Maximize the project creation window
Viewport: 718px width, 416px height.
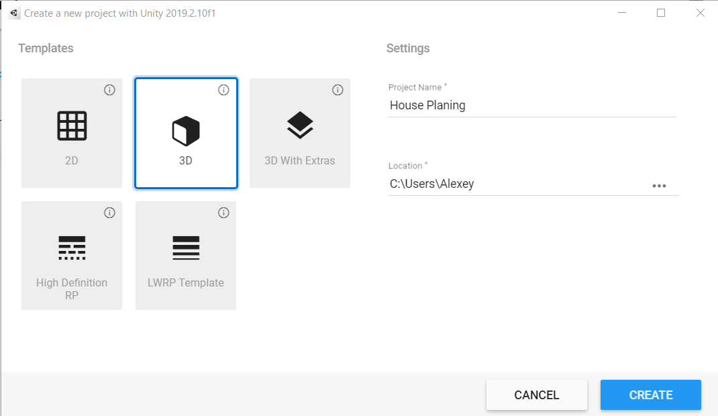tap(661, 13)
